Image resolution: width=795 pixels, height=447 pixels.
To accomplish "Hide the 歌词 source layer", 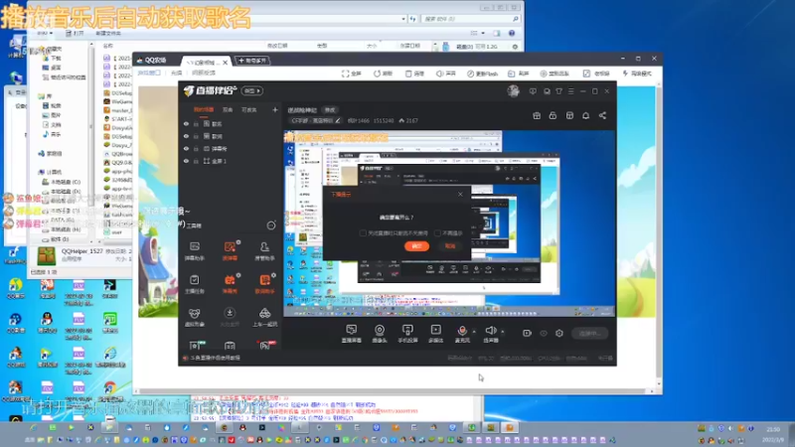I will point(186,136).
